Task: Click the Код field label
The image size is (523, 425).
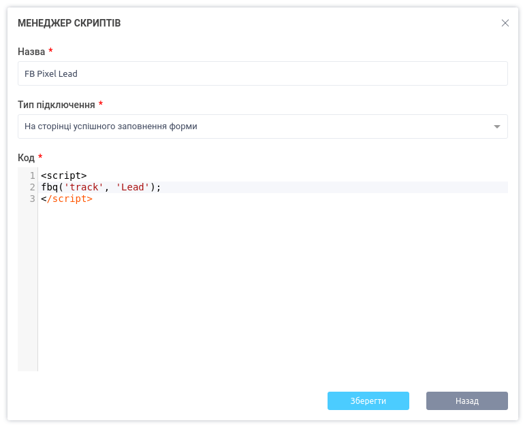Action: [26, 158]
